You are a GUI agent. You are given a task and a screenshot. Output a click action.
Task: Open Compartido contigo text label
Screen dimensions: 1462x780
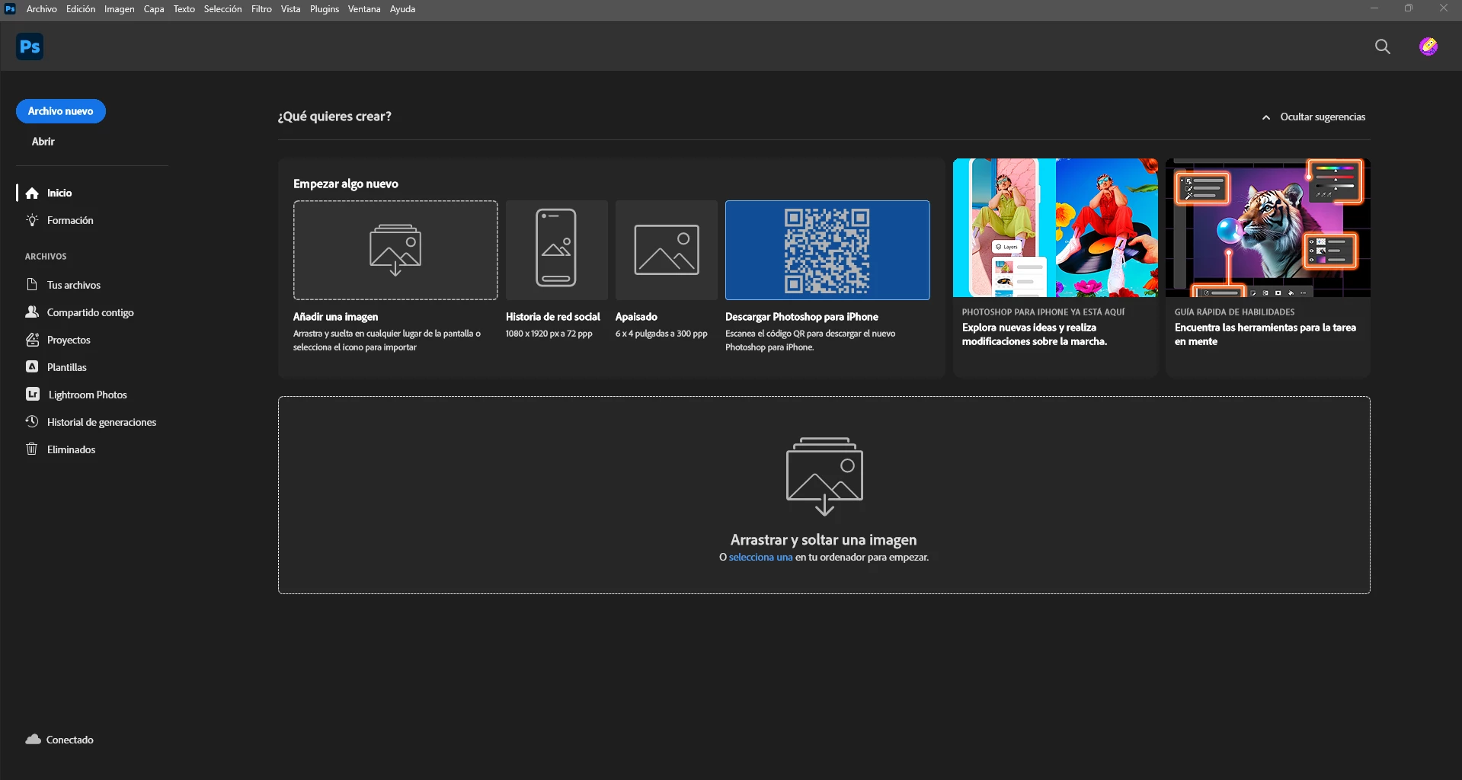click(90, 312)
